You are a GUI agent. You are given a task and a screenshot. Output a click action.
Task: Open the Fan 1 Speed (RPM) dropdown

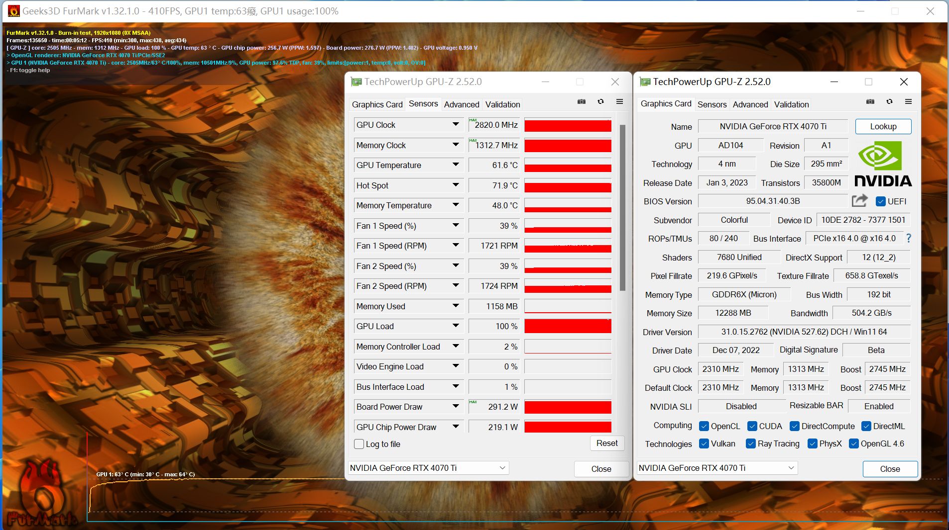455,245
